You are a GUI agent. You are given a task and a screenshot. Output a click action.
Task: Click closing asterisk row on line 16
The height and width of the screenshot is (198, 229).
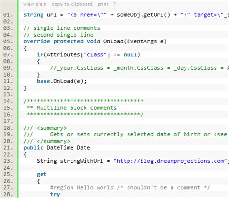pos(85,115)
